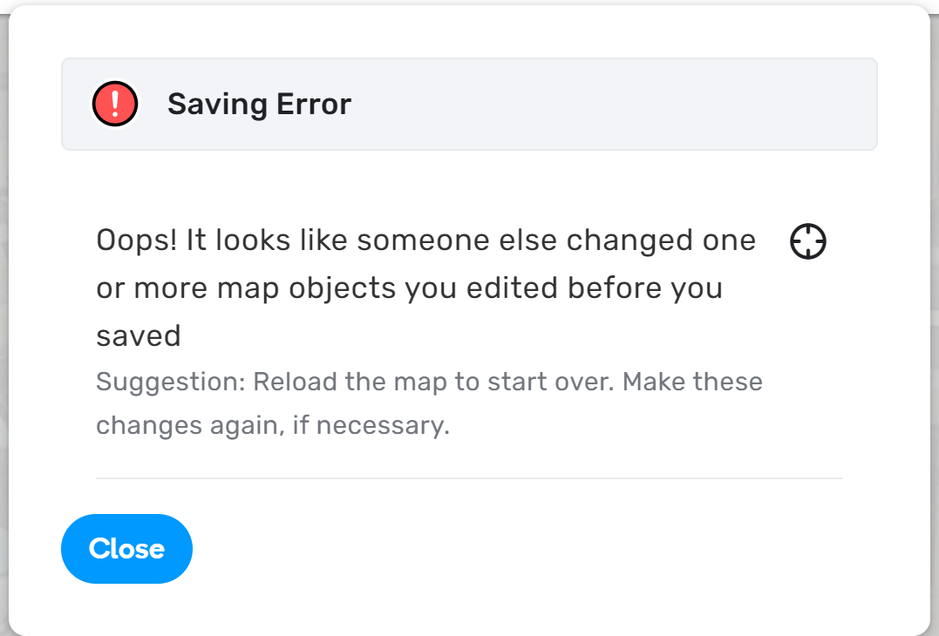Screen dimensions: 939x636
Task: Click the text 'changes again, if necessary.'
Action: pos(273,425)
